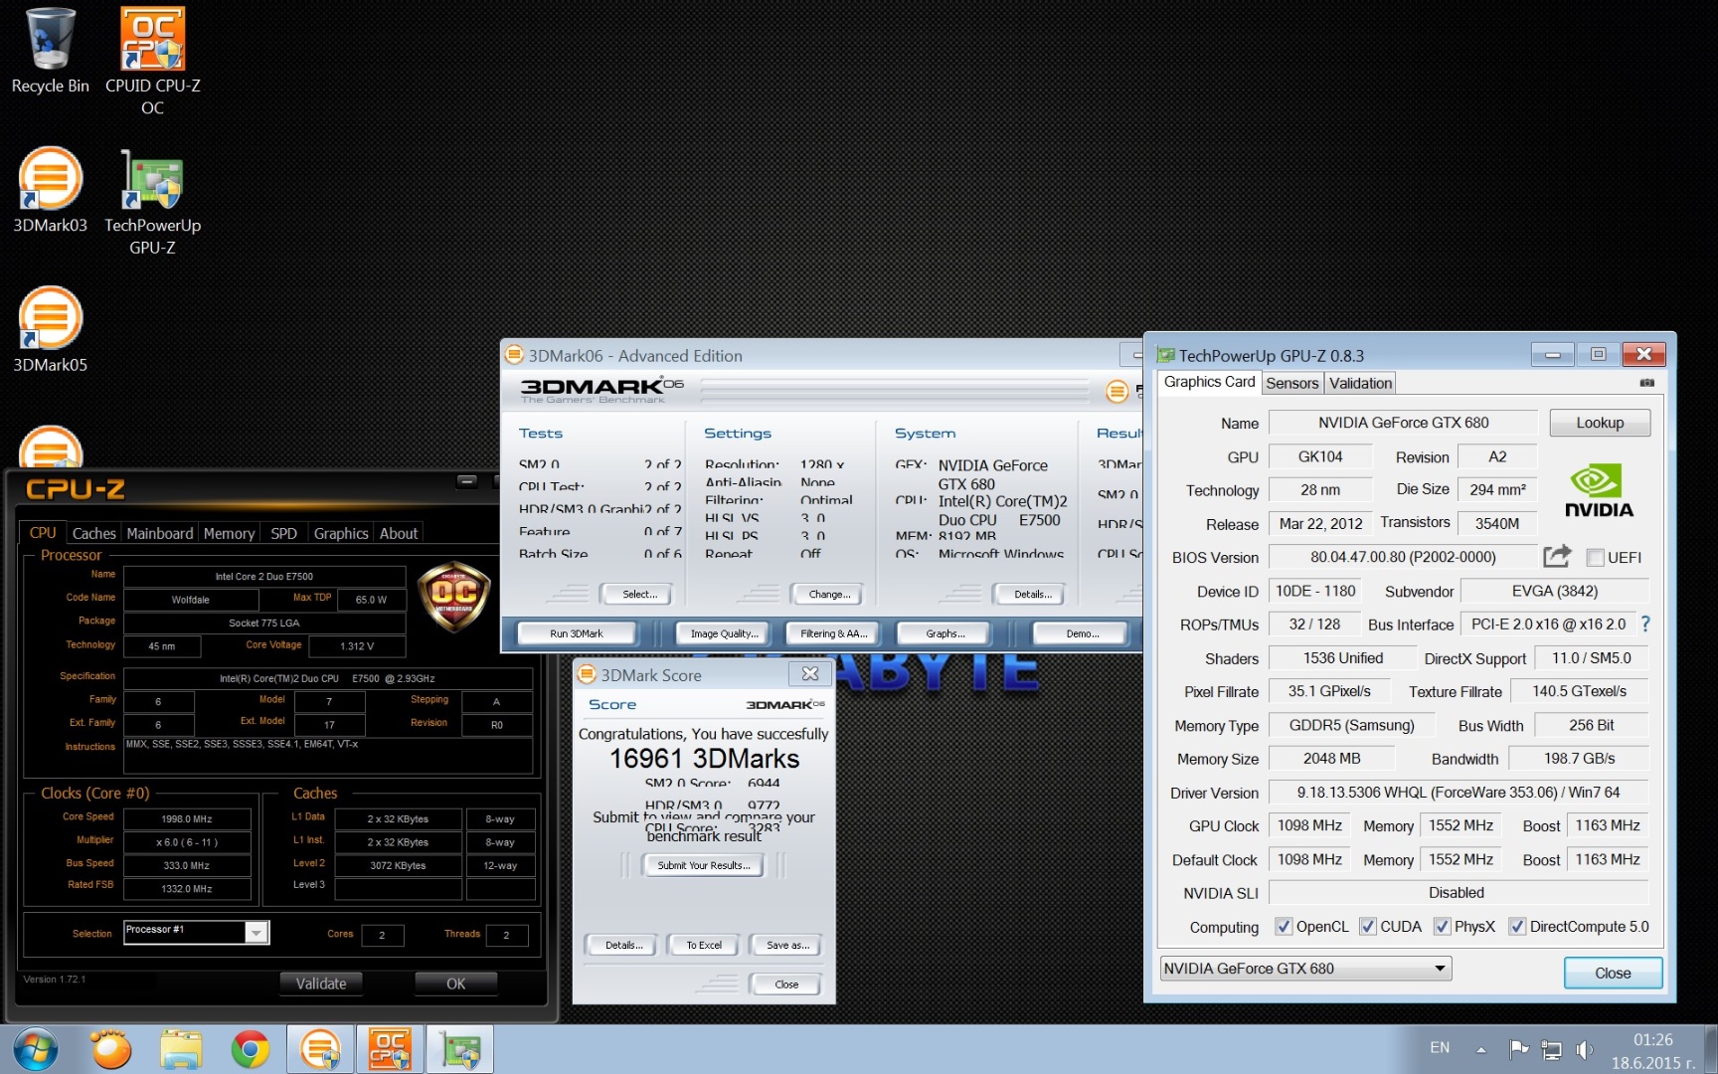Toggle the PhysX checkbox
The image size is (1718, 1074).
(1442, 926)
